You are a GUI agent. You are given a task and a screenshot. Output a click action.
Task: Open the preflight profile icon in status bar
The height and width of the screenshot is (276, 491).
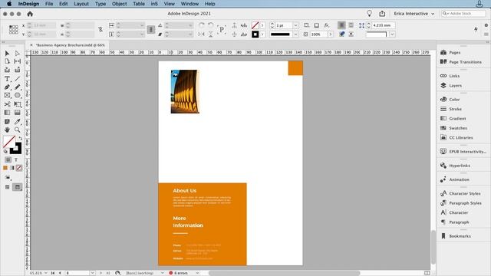[117, 273]
